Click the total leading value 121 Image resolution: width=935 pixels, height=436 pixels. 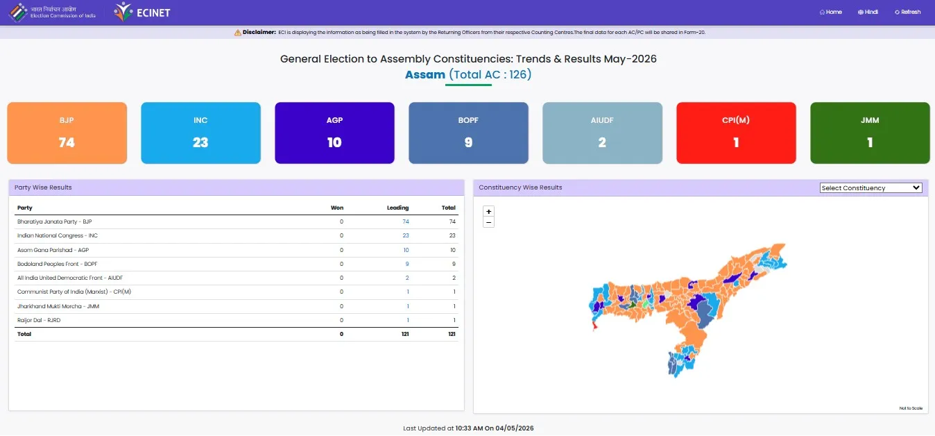pos(404,334)
